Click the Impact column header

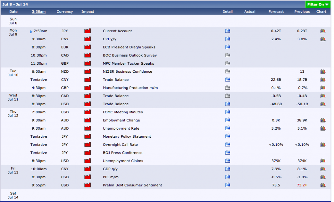click(x=88, y=12)
